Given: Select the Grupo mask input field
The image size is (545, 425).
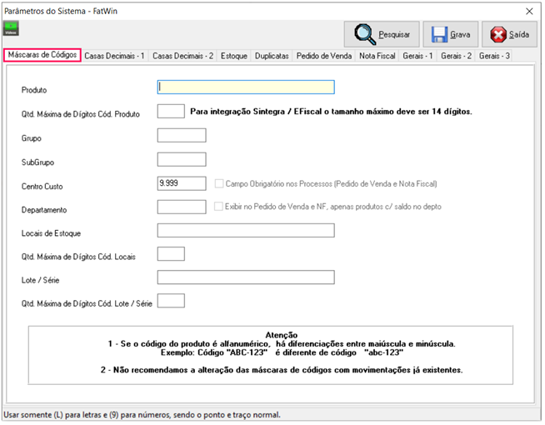Looking at the screenshot, I should coord(181,136).
